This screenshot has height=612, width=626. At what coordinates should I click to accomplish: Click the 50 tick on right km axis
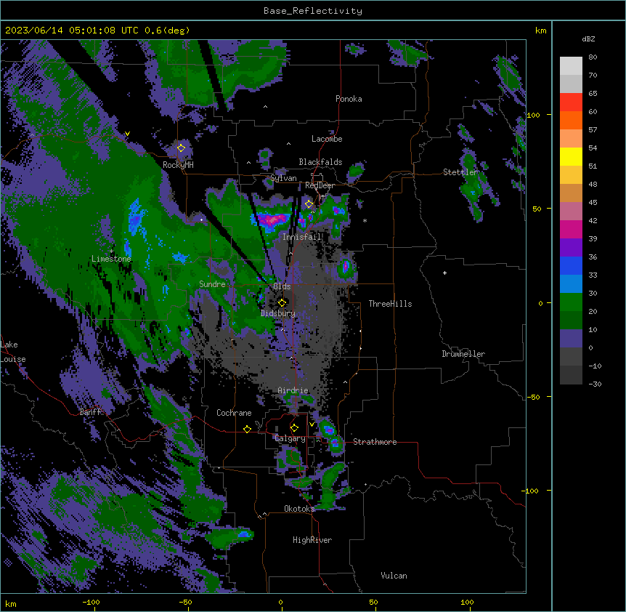pyautogui.click(x=537, y=209)
